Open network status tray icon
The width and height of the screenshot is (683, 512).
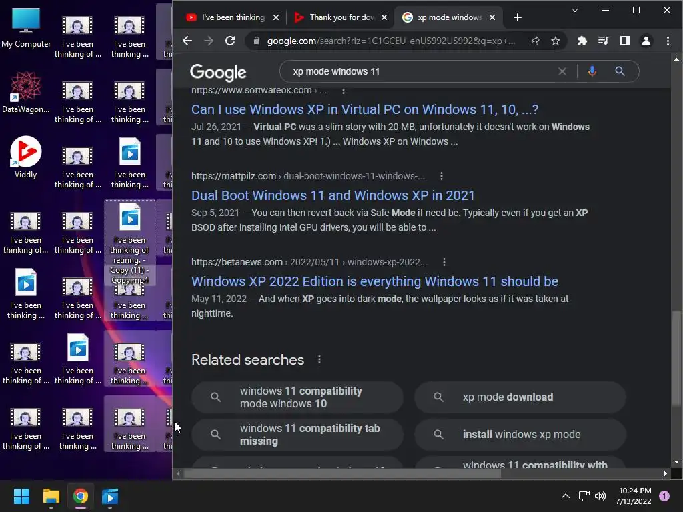584,496
